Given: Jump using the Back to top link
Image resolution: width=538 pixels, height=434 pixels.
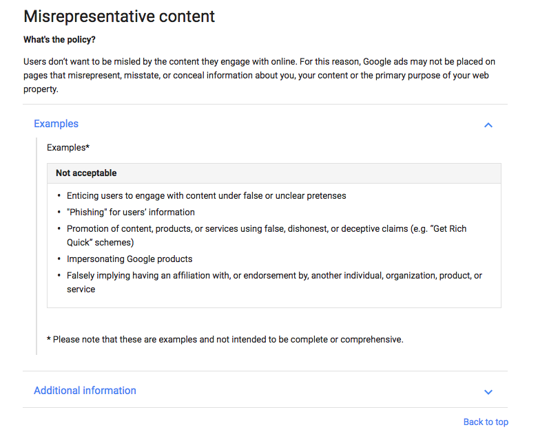Looking at the screenshot, I should 486,422.
